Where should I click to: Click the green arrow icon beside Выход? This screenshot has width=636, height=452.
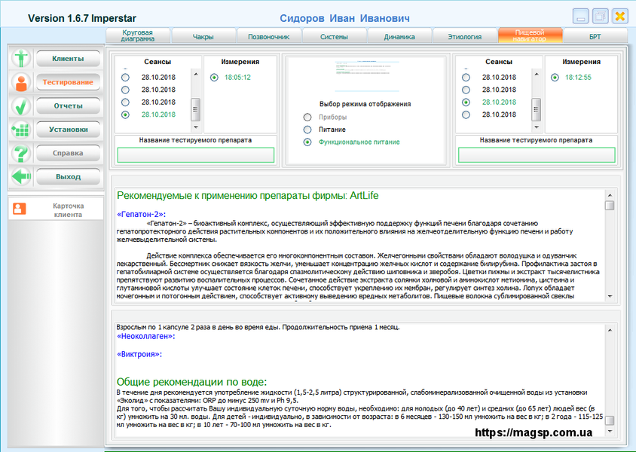click(x=20, y=177)
